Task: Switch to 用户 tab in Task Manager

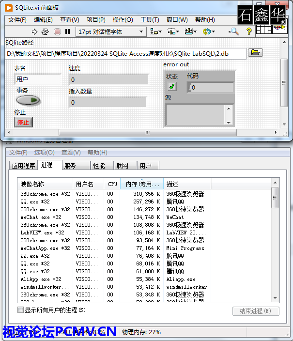Action: [148, 166]
